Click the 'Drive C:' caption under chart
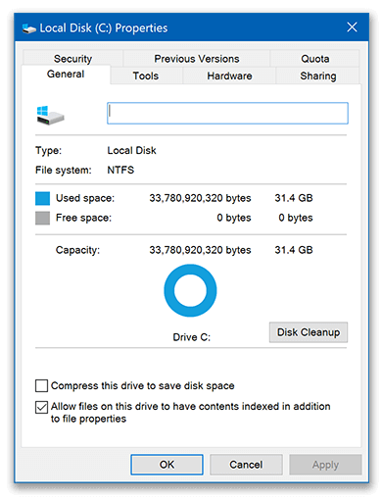The image size is (382, 499). click(x=192, y=337)
